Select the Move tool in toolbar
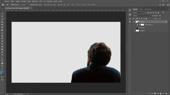Screen dimensions: 170x95 pyautogui.click(x=2, y=11)
